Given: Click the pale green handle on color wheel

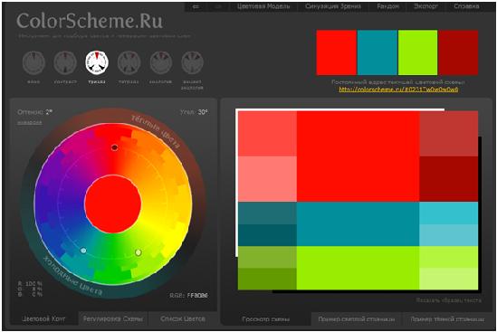Looking at the screenshot, I should pos(139,252).
